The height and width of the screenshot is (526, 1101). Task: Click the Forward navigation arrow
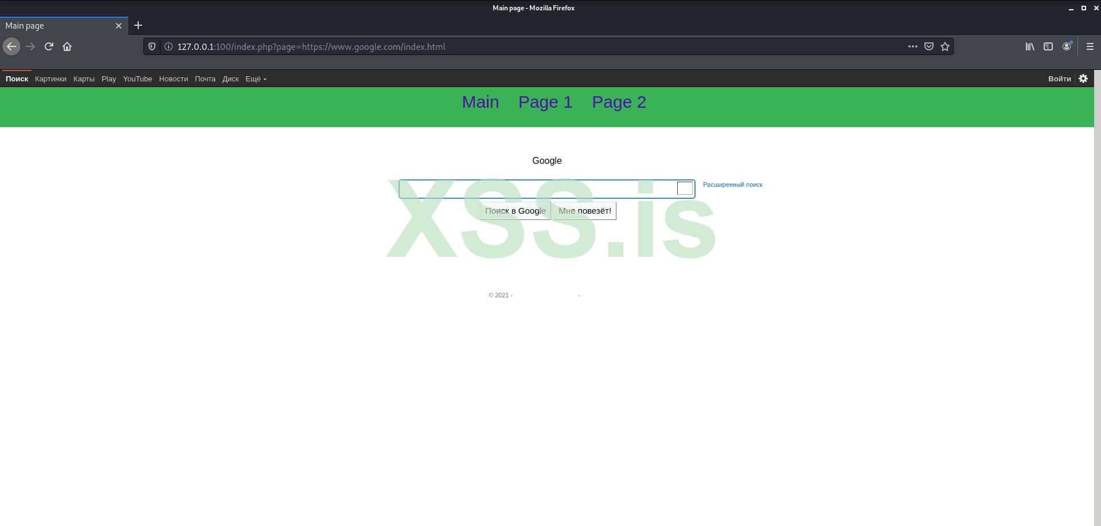(30, 46)
